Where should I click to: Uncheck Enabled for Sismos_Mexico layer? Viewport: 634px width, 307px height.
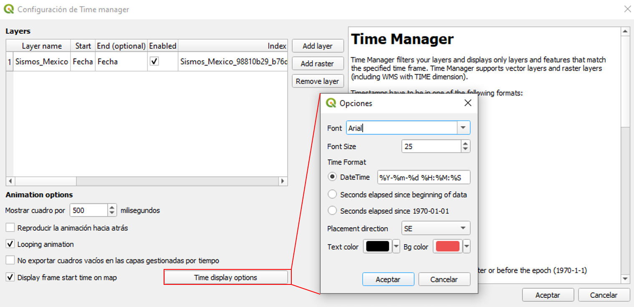pos(154,61)
